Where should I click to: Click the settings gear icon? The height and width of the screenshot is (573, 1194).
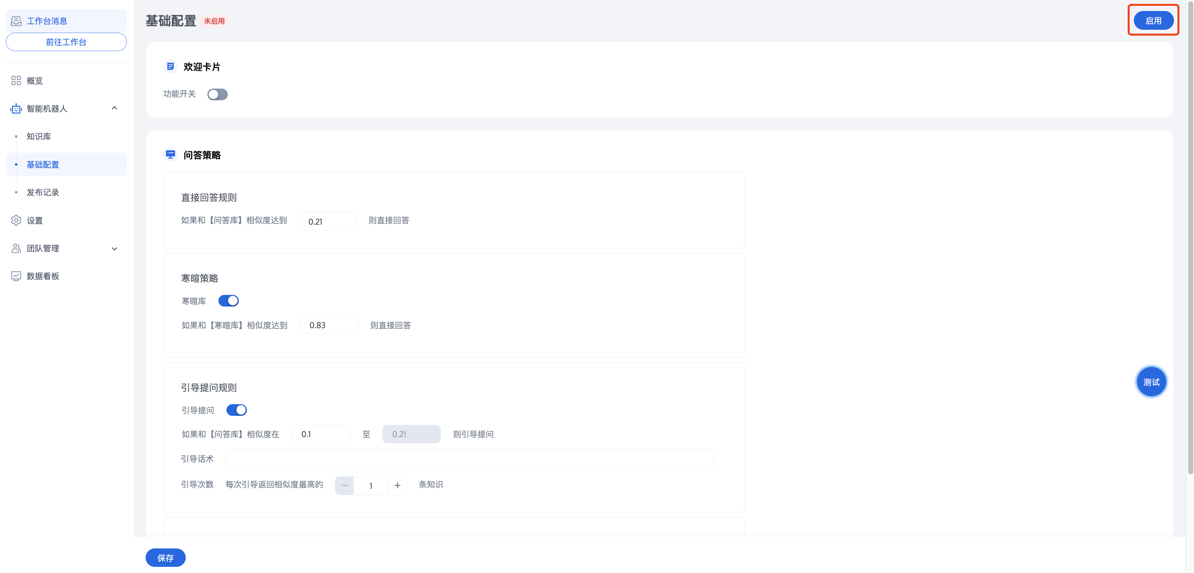click(x=16, y=221)
